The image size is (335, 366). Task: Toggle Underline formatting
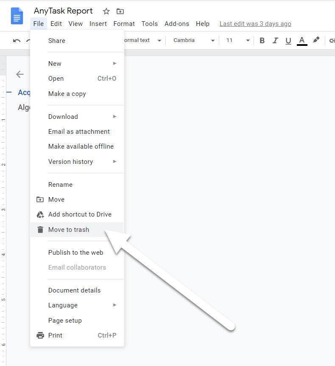(288, 41)
